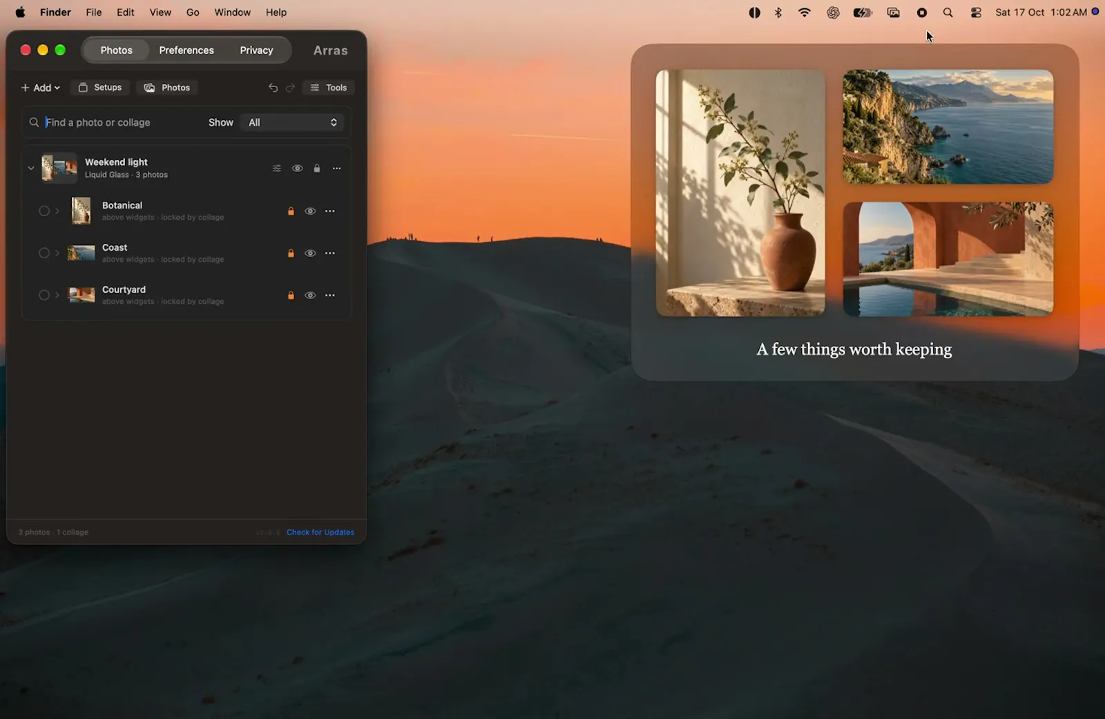Expand the Botanical photo row
Image resolution: width=1105 pixels, height=719 pixels.
coord(57,211)
